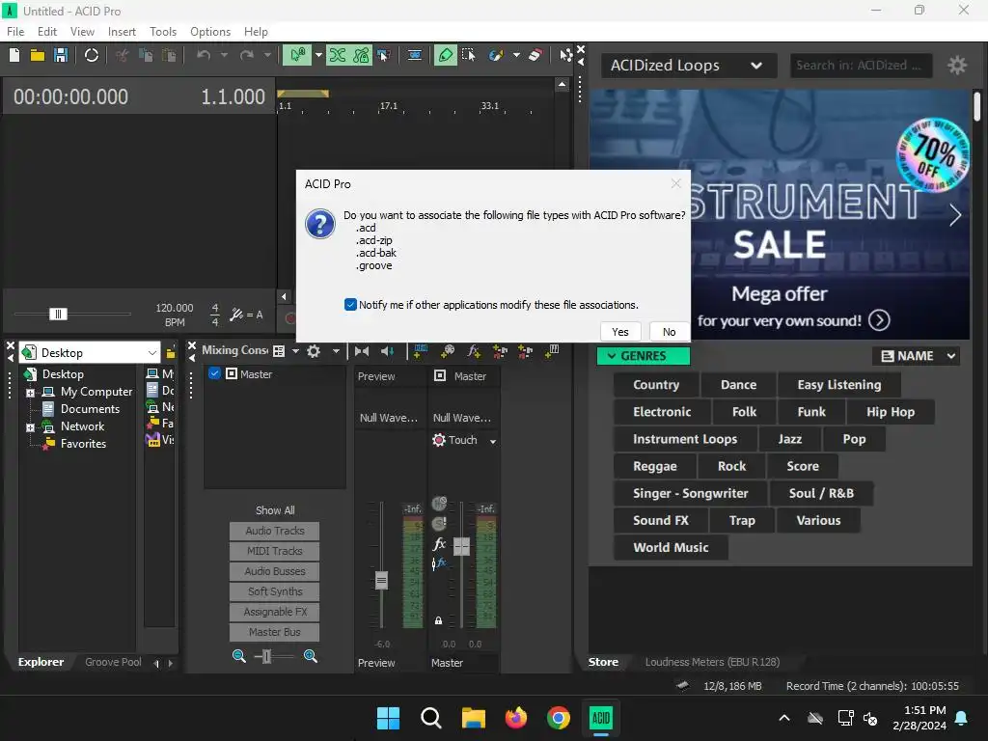The height and width of the screenshot is (741, 988).
Task: Toggle the Enable Snapping icon
Action: 297,55
